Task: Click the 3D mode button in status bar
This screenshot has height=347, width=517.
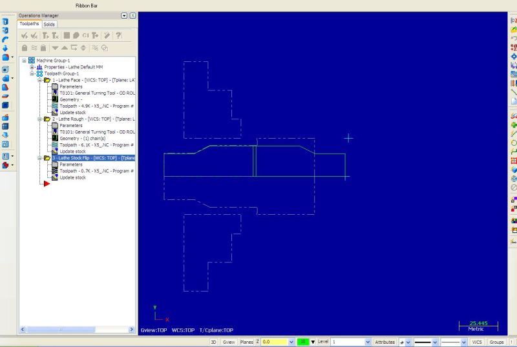Action: pos(213,342)
